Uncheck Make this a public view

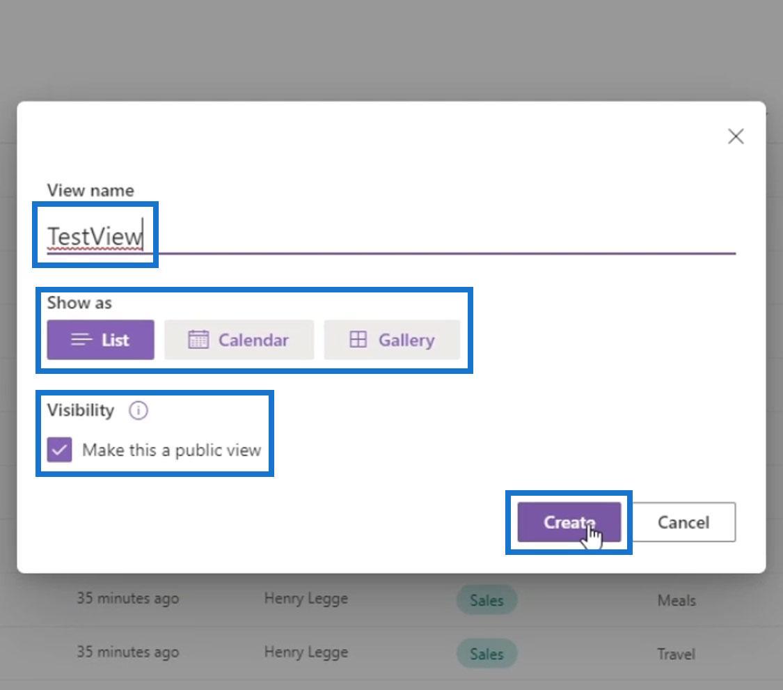59,450
